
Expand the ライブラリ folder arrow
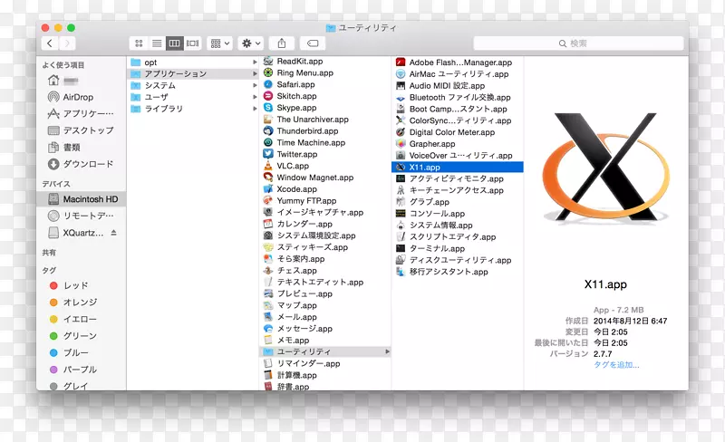pos(255,109)
